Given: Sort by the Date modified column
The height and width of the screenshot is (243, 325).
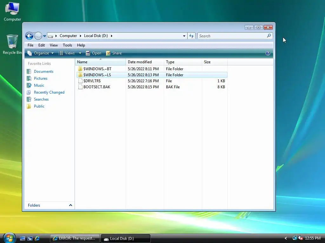Looking at the screenshot, I should [145, 62].
